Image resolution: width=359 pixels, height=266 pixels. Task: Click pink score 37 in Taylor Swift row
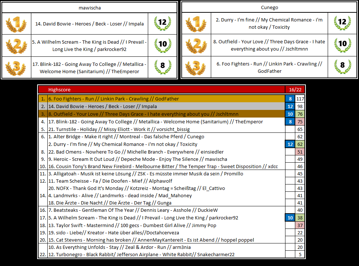[x=300, y=226]
